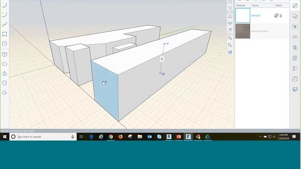Screen dimensions: 301x169
Task: Activate the Look Around tool
Action: 230,23
